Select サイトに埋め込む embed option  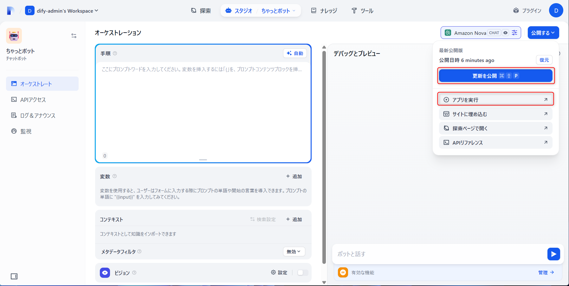pos(496,114)
